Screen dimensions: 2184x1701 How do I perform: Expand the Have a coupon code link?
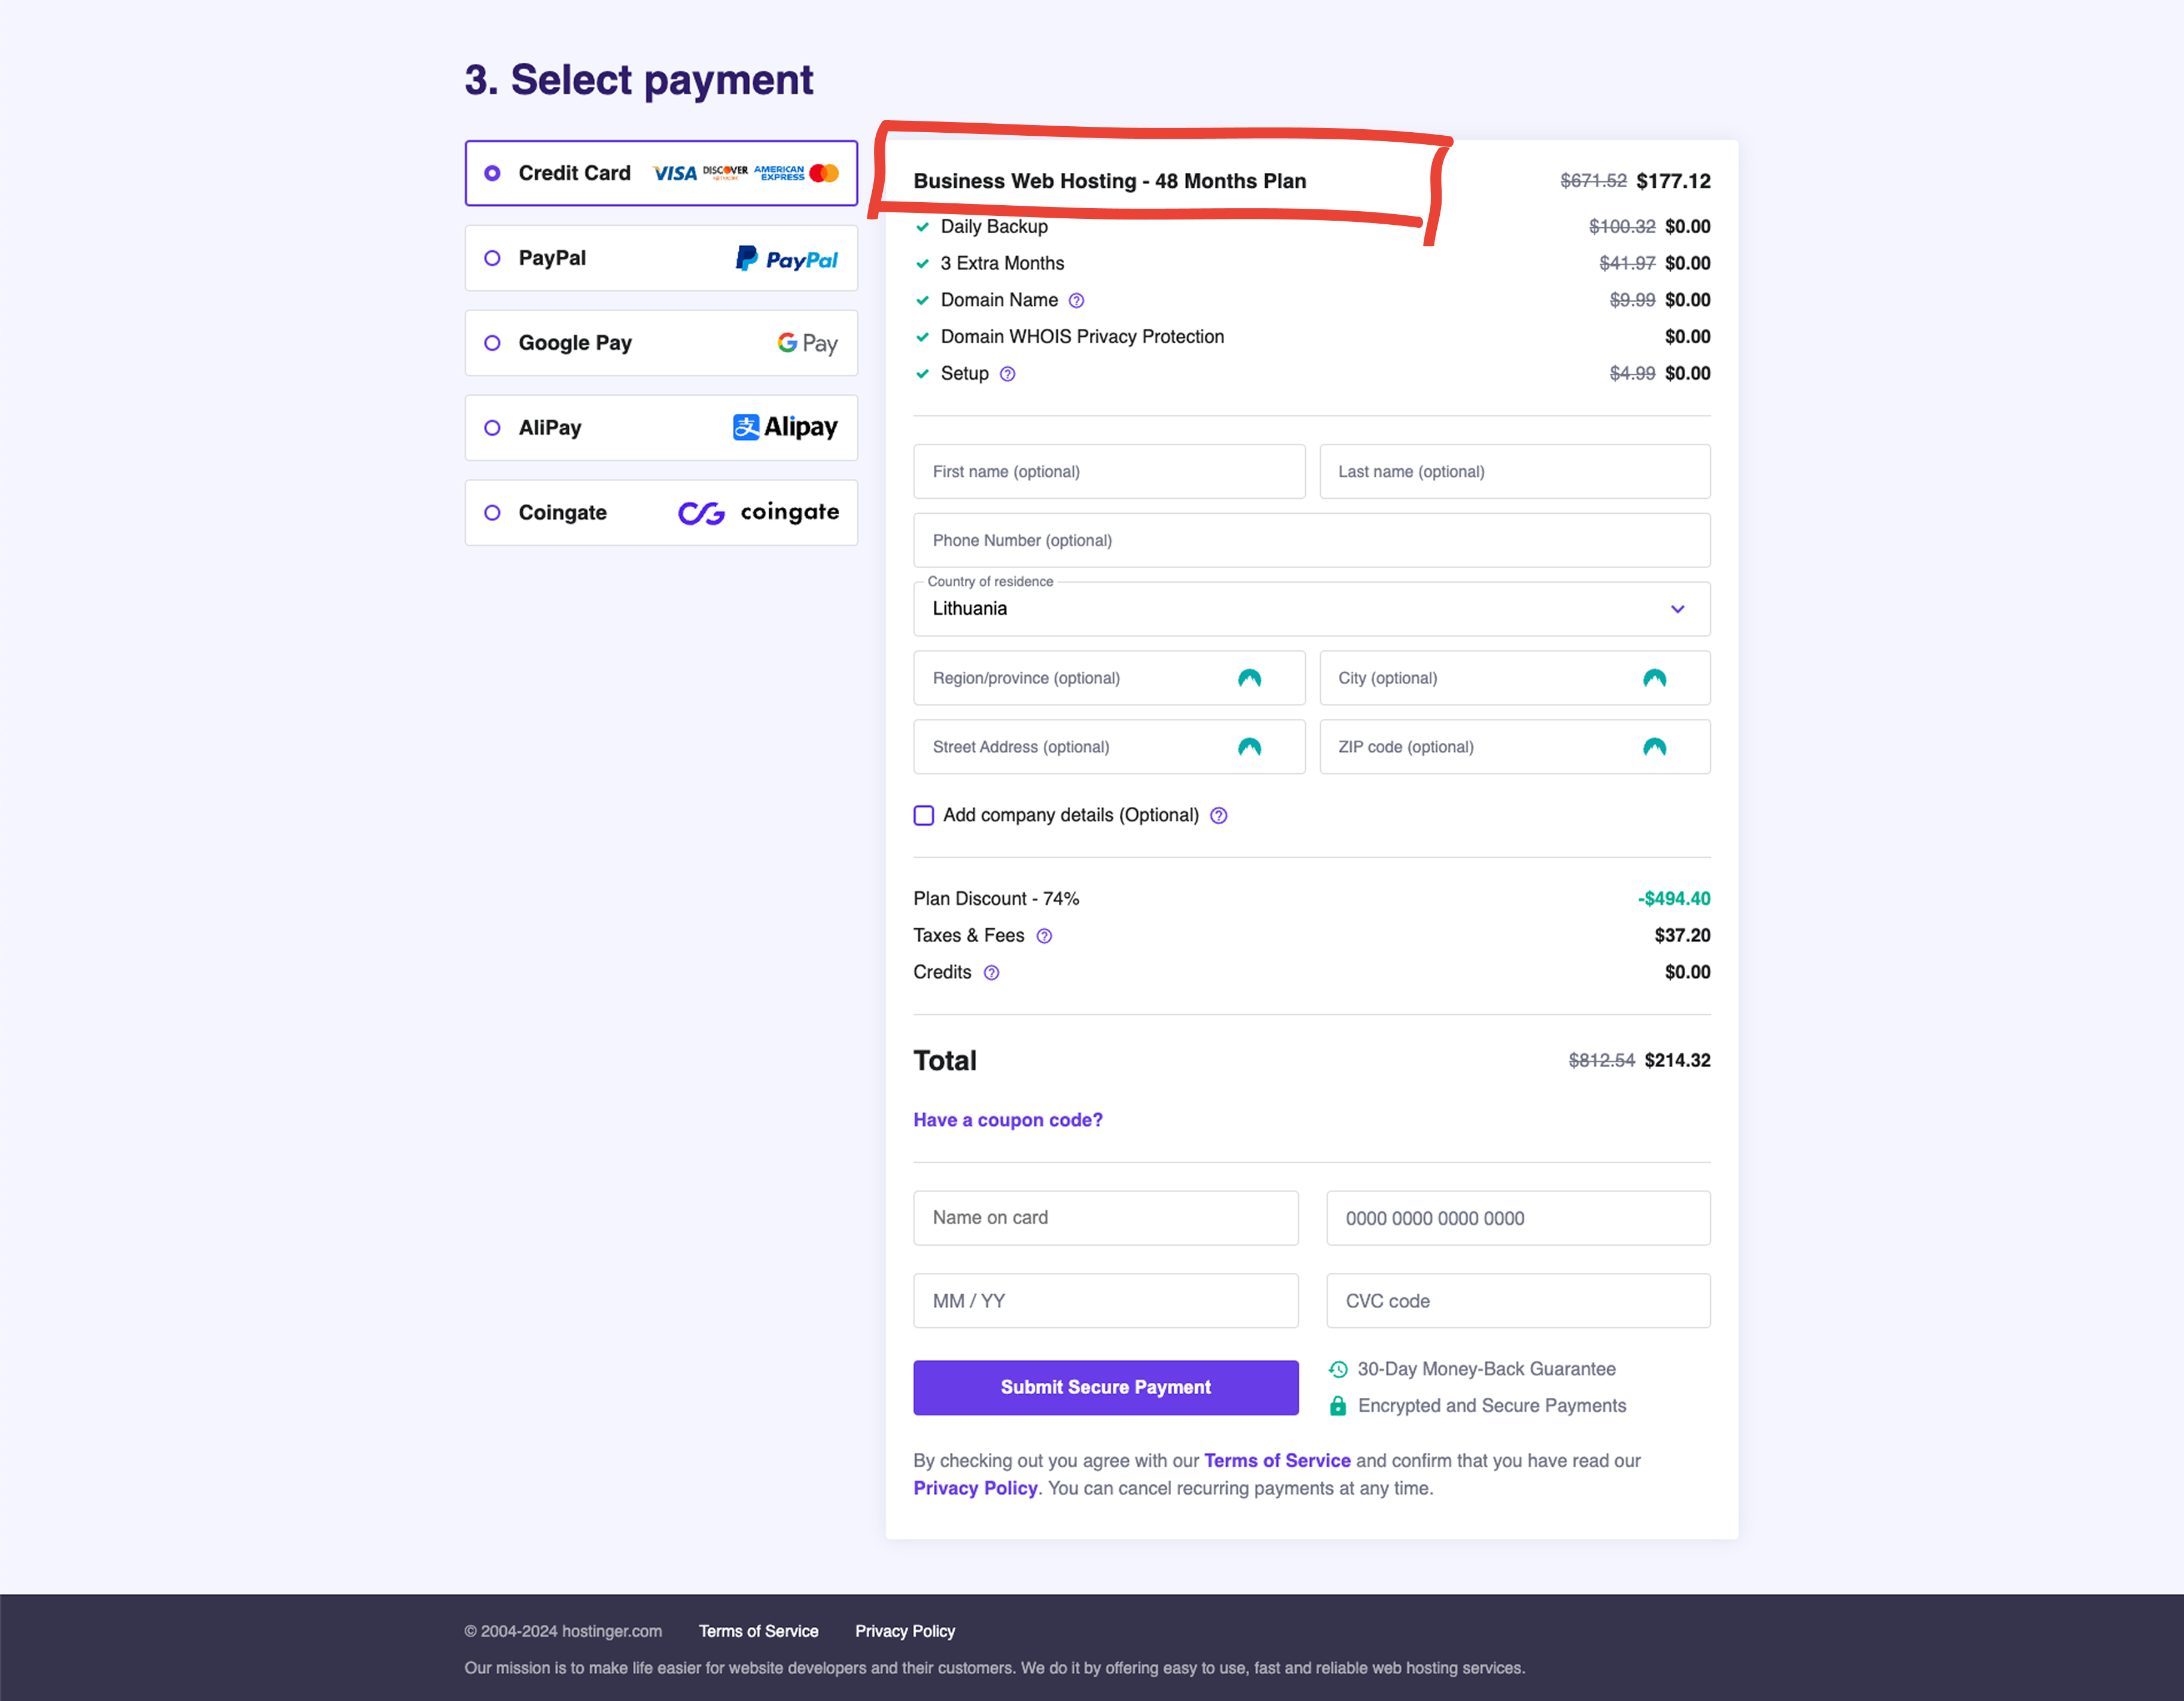coord(1007,1120)
